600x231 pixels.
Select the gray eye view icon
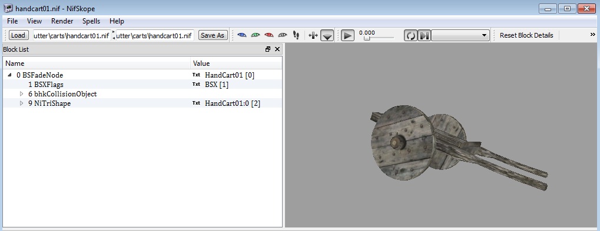283,35
